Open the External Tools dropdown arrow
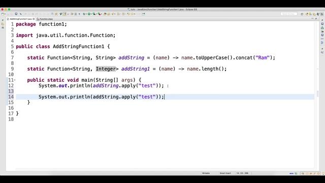The height and width of the screenshot is (183, 325). 102,14
